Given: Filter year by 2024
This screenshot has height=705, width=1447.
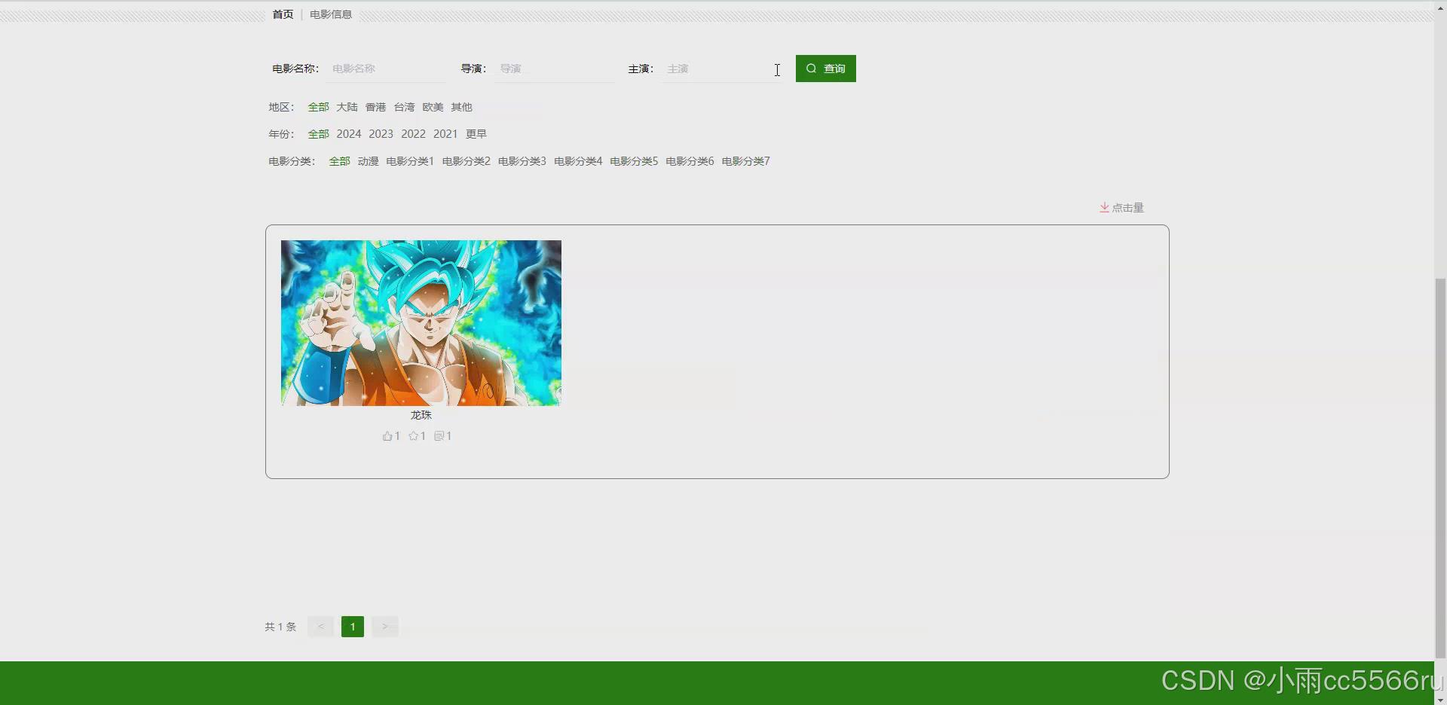Looking at the screenshot, I should coord(349,134).
